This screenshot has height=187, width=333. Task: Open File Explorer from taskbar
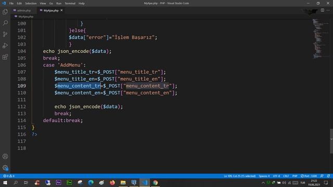pos(123,182)
